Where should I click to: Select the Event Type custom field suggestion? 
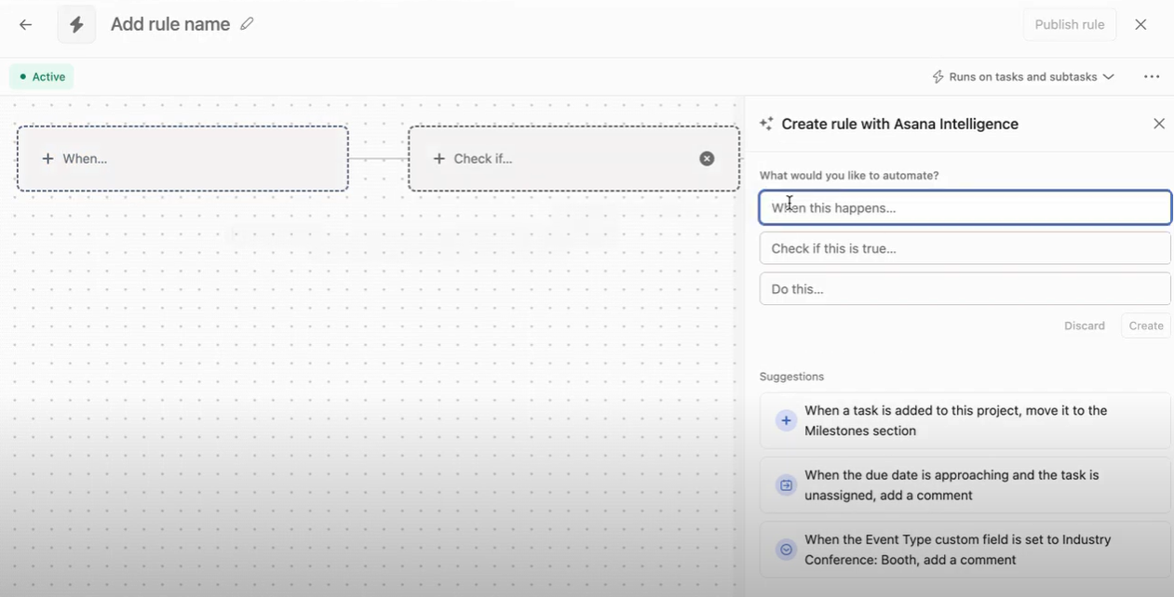point(965,550)
